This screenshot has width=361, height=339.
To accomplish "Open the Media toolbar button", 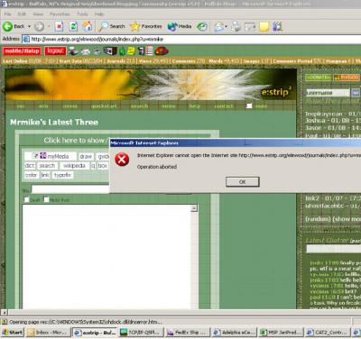I will pyautogui.click(x=180, y=26).
